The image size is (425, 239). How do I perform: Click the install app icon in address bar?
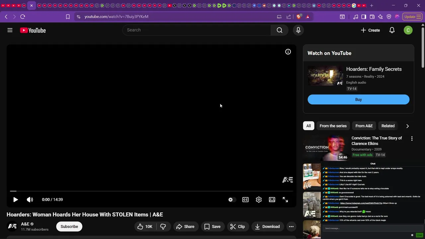point(279,17)
